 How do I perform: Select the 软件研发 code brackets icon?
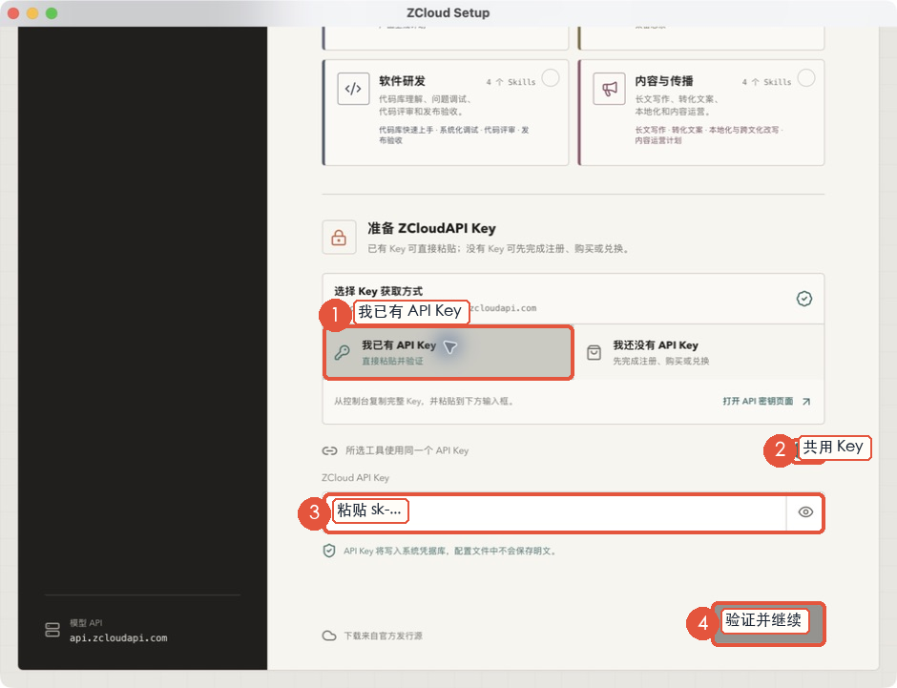(x=353, y=89)
